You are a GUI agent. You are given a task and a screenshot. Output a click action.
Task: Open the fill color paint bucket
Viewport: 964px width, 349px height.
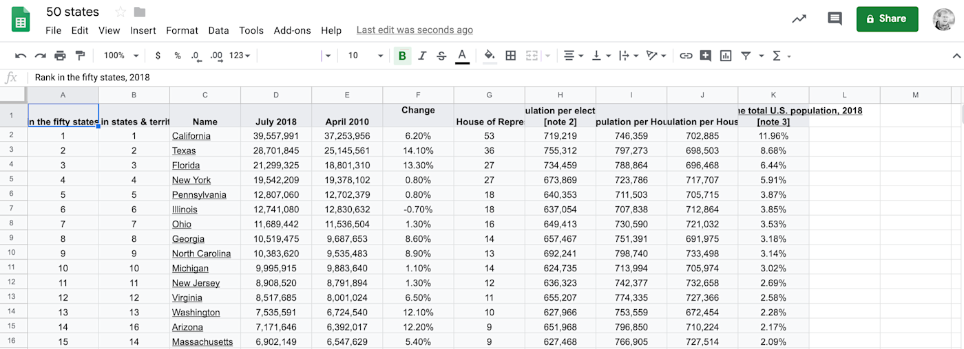[489, 56]
